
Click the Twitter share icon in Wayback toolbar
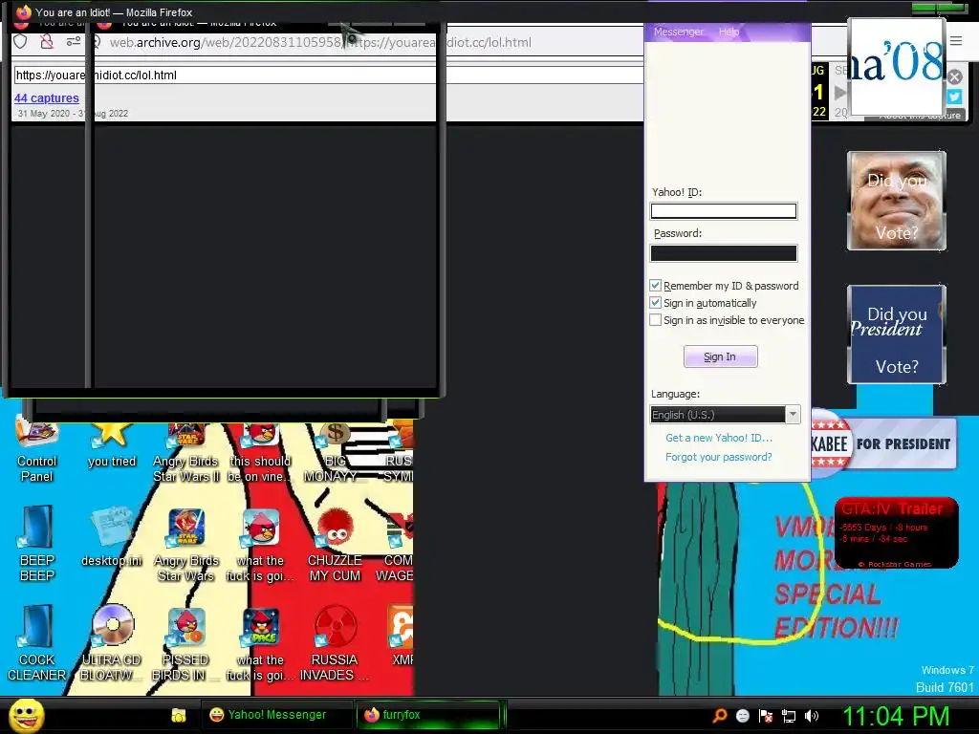pyautogui.click(x=955, y=97)
